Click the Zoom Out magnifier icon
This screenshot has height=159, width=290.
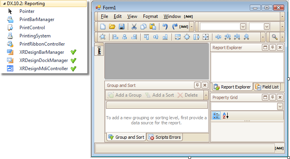click(x=275, y=37)
